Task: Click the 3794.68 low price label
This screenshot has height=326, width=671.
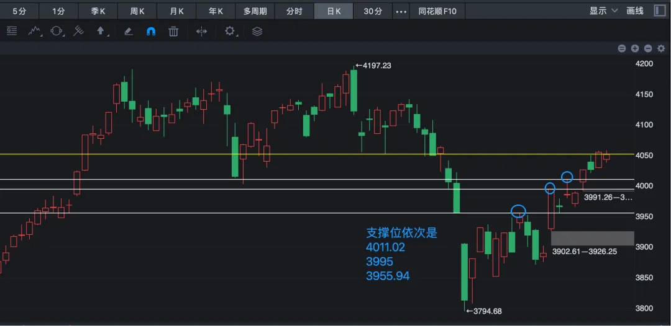Action: (483, 311)
